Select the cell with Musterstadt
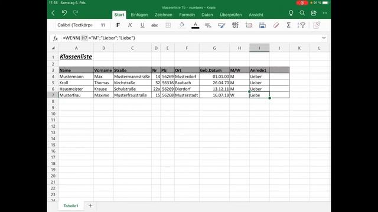 [x=187, y=95]
